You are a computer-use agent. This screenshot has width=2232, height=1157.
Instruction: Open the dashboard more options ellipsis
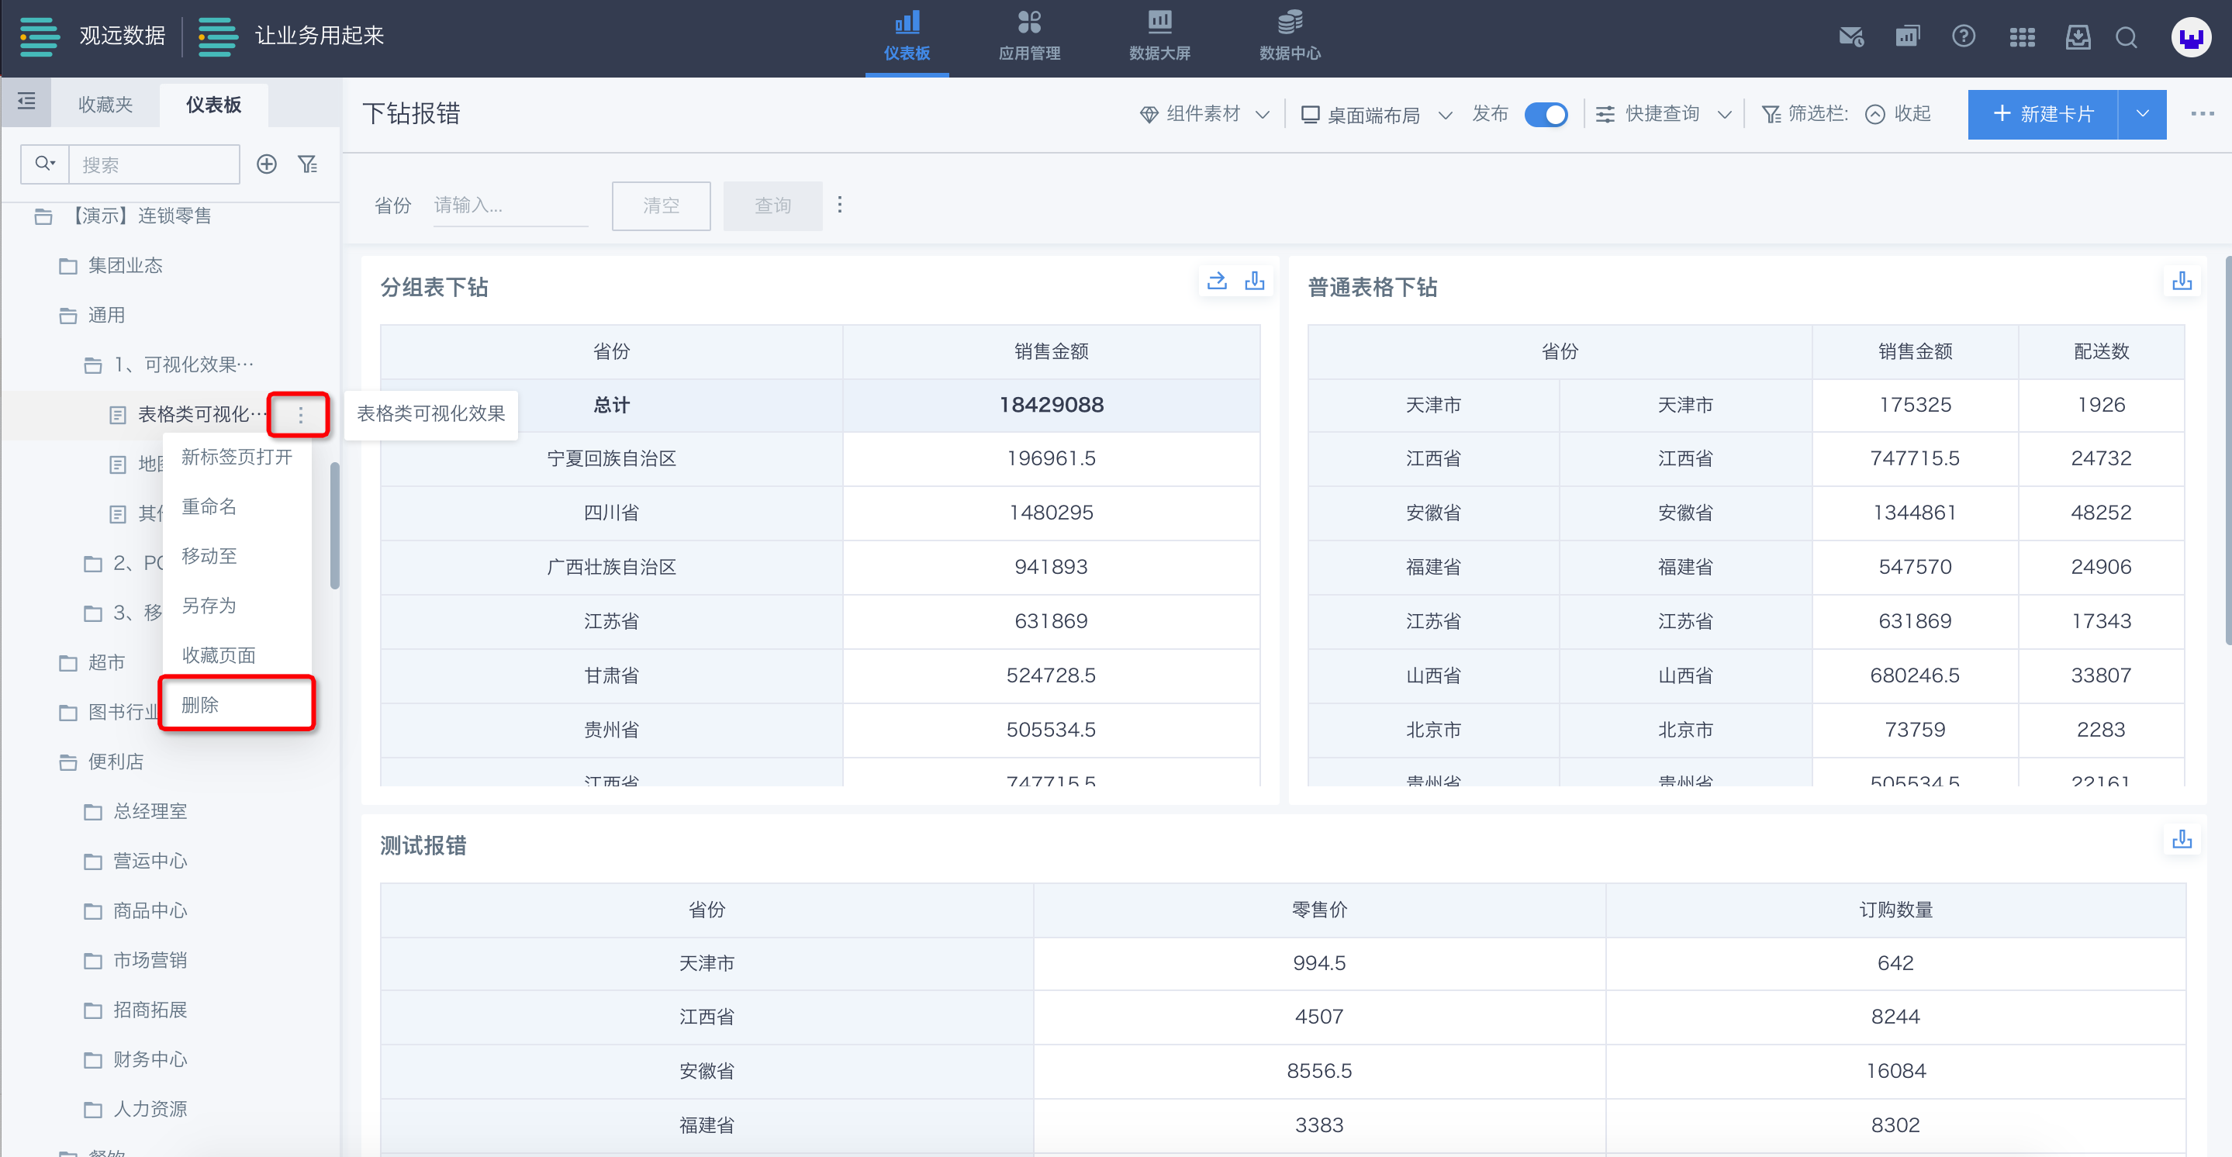[2202, 115]
